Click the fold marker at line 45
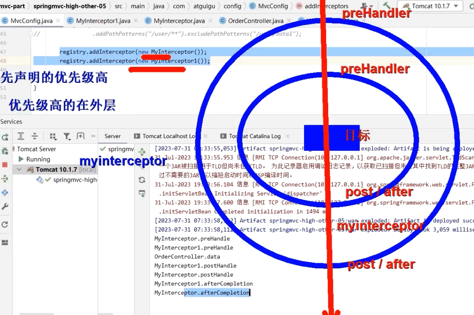The image size is (474, 315). (x=31, y=34)
